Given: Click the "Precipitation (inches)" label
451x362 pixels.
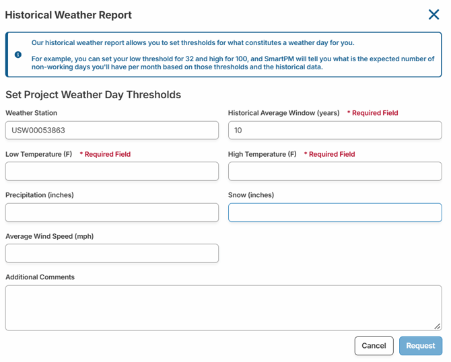Looking at the screenshot, I should point(40,195).
